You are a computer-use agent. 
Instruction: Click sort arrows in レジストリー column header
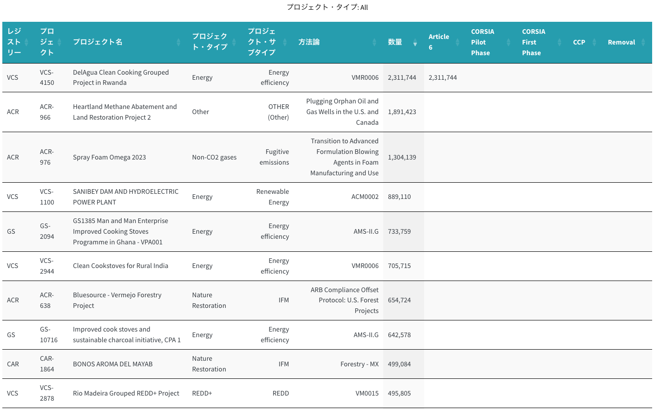coord(26,42)
